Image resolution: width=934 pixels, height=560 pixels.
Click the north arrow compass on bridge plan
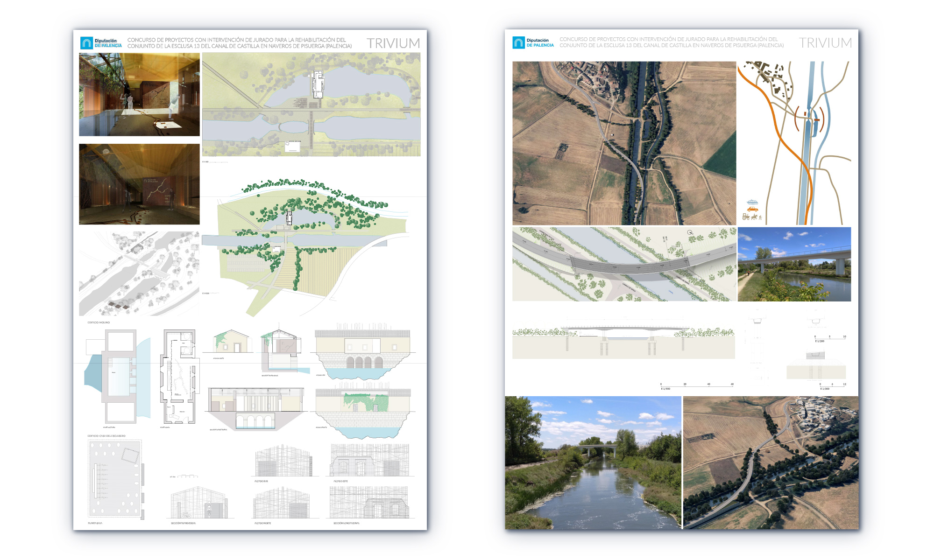(690, 232)
